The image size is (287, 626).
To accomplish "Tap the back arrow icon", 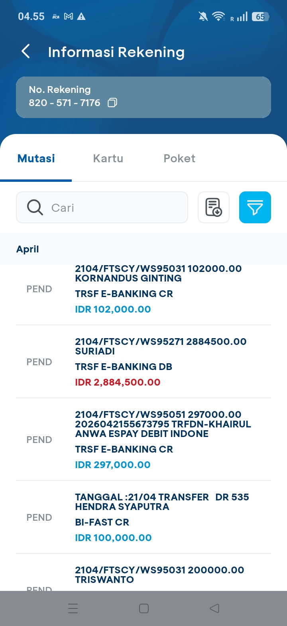I will [26, 51].
